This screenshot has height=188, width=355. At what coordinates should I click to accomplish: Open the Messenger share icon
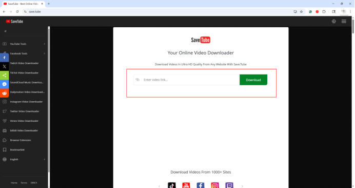coord(4,84)
